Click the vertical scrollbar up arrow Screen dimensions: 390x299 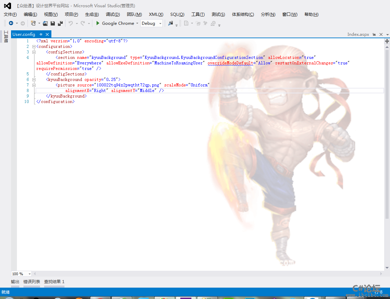[387, 47]
